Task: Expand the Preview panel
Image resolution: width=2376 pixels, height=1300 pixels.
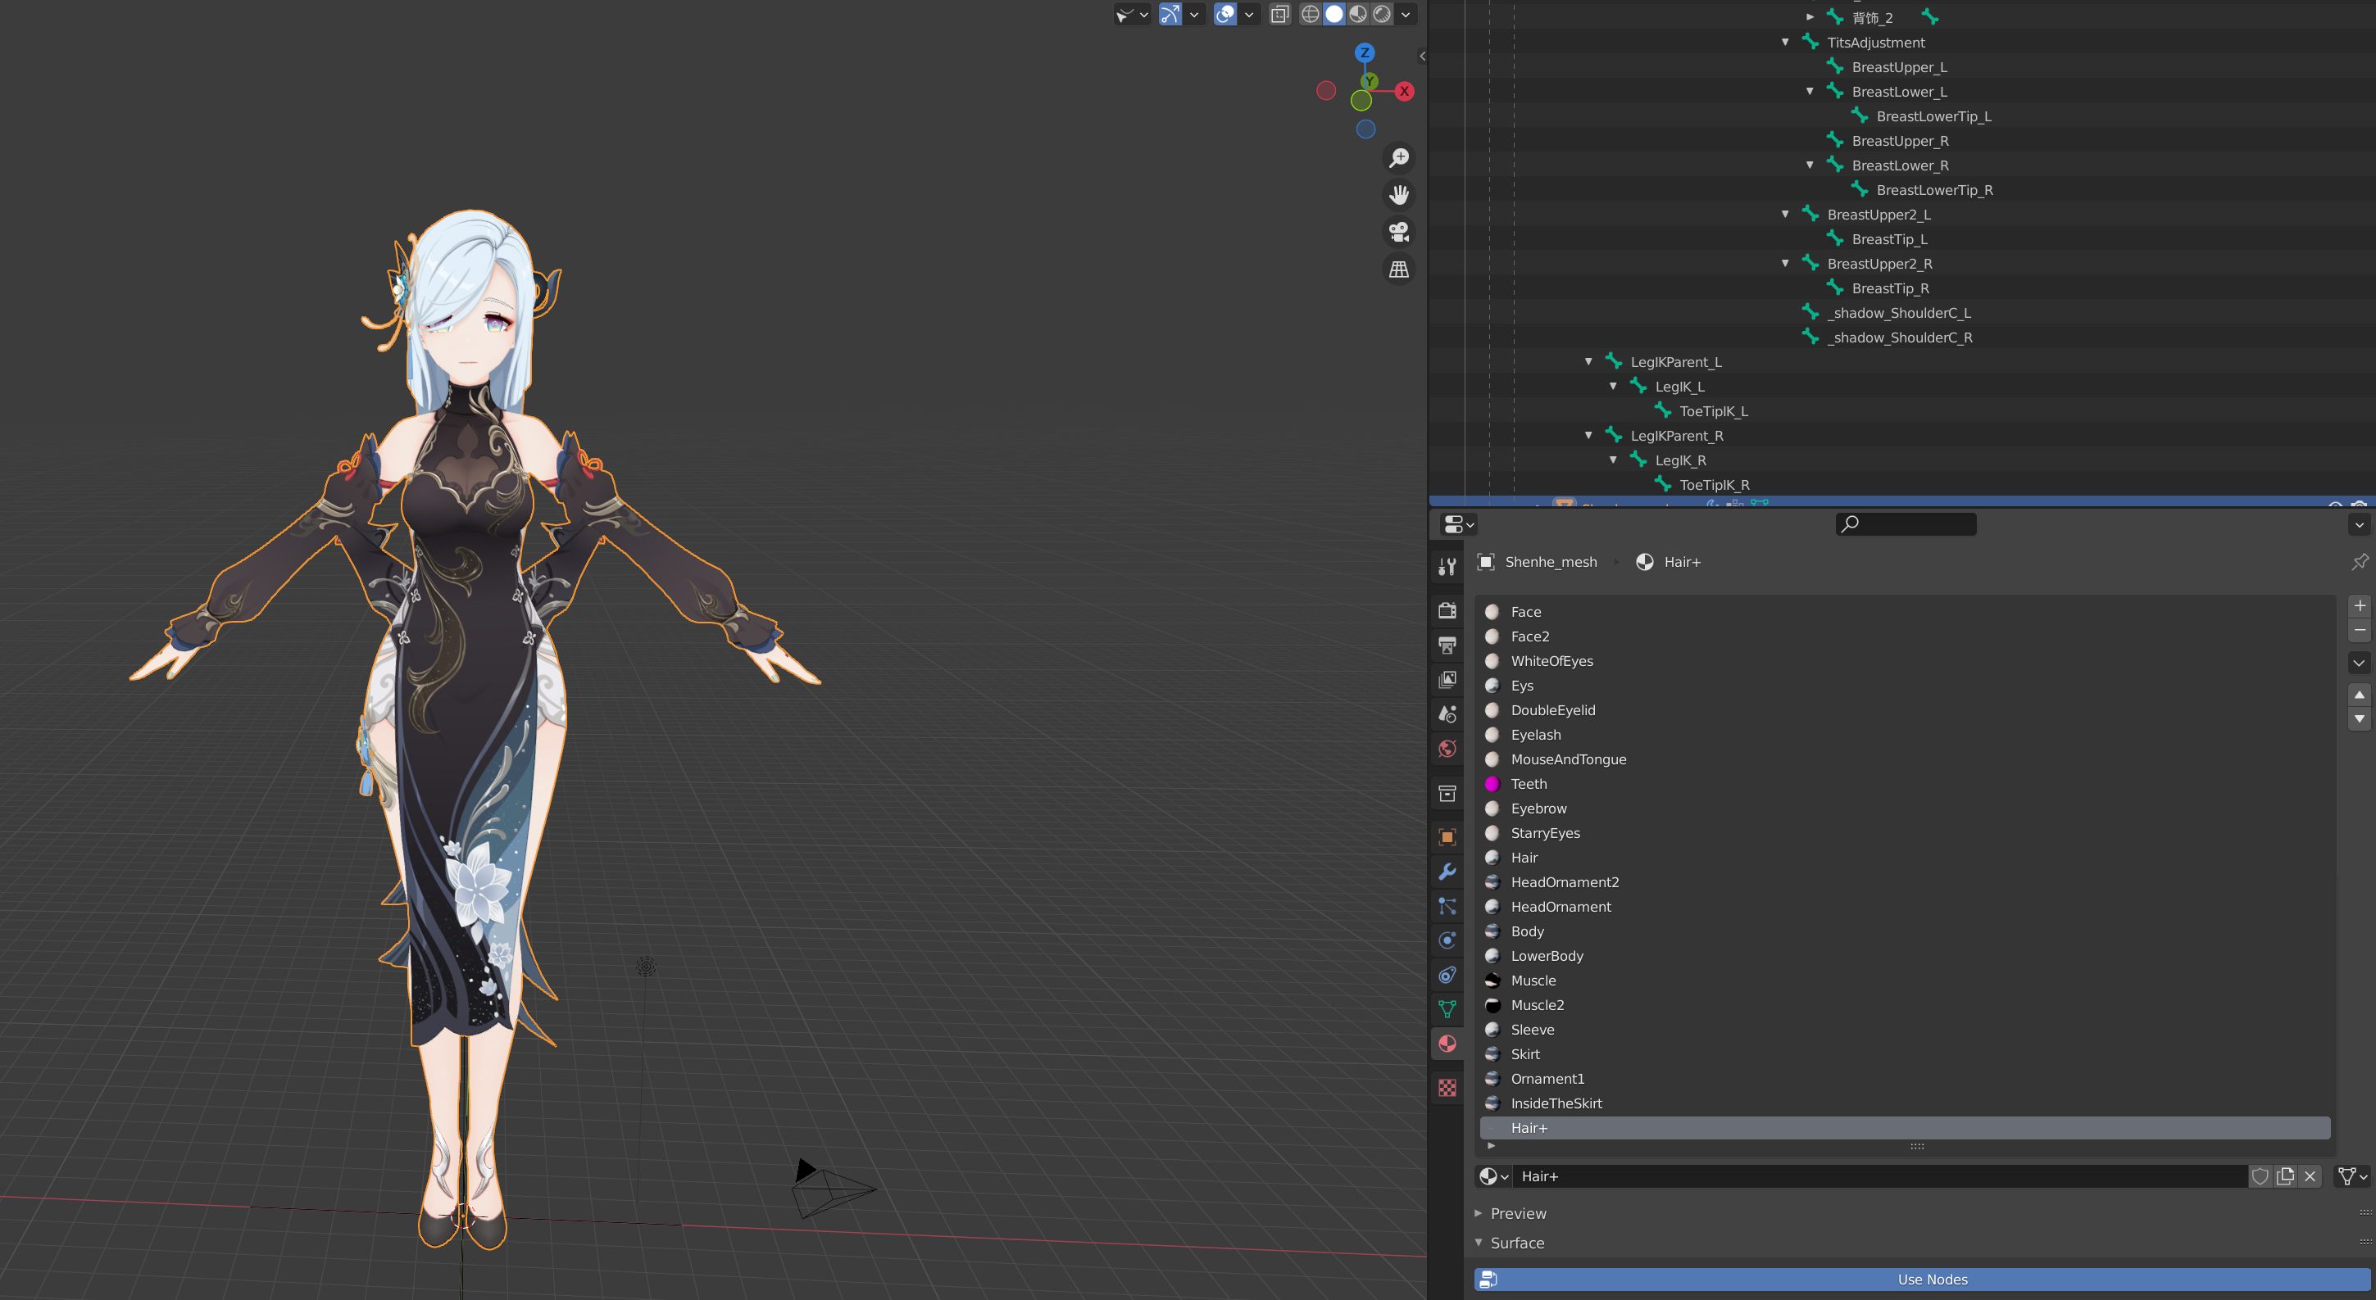Action: click(x=1517, y=1213)
